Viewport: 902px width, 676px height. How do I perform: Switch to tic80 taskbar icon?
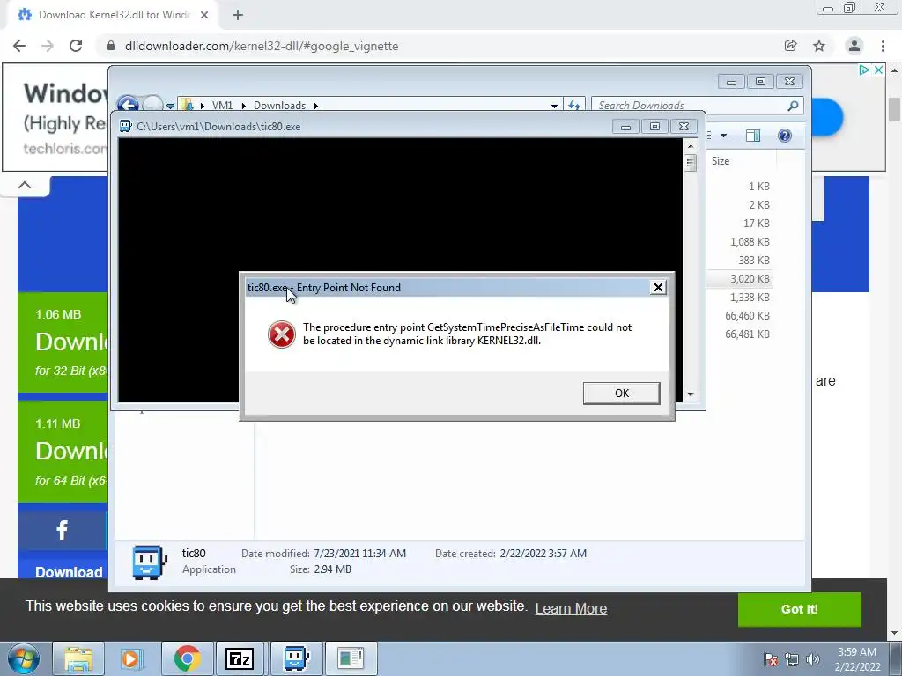(x=296, y=658)
